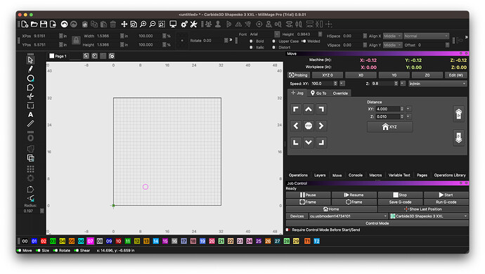Create a new file with the New icon
The width and height of the screenshot is (485, 274).
point(25,24)
